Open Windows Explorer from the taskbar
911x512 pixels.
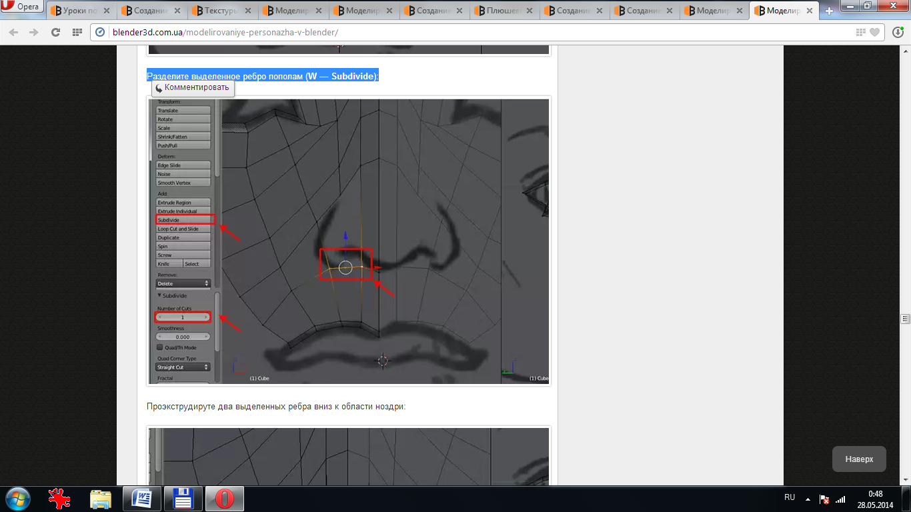pyautogui.click(x=101, y=499)
